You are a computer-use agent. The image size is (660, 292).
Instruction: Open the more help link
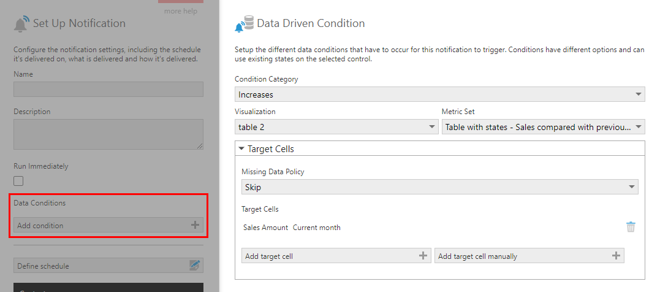(181, 11)
